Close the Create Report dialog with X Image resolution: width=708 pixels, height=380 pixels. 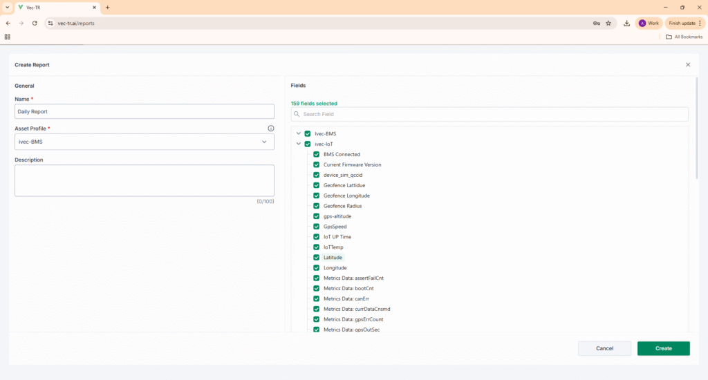click(x=688, y=64)
